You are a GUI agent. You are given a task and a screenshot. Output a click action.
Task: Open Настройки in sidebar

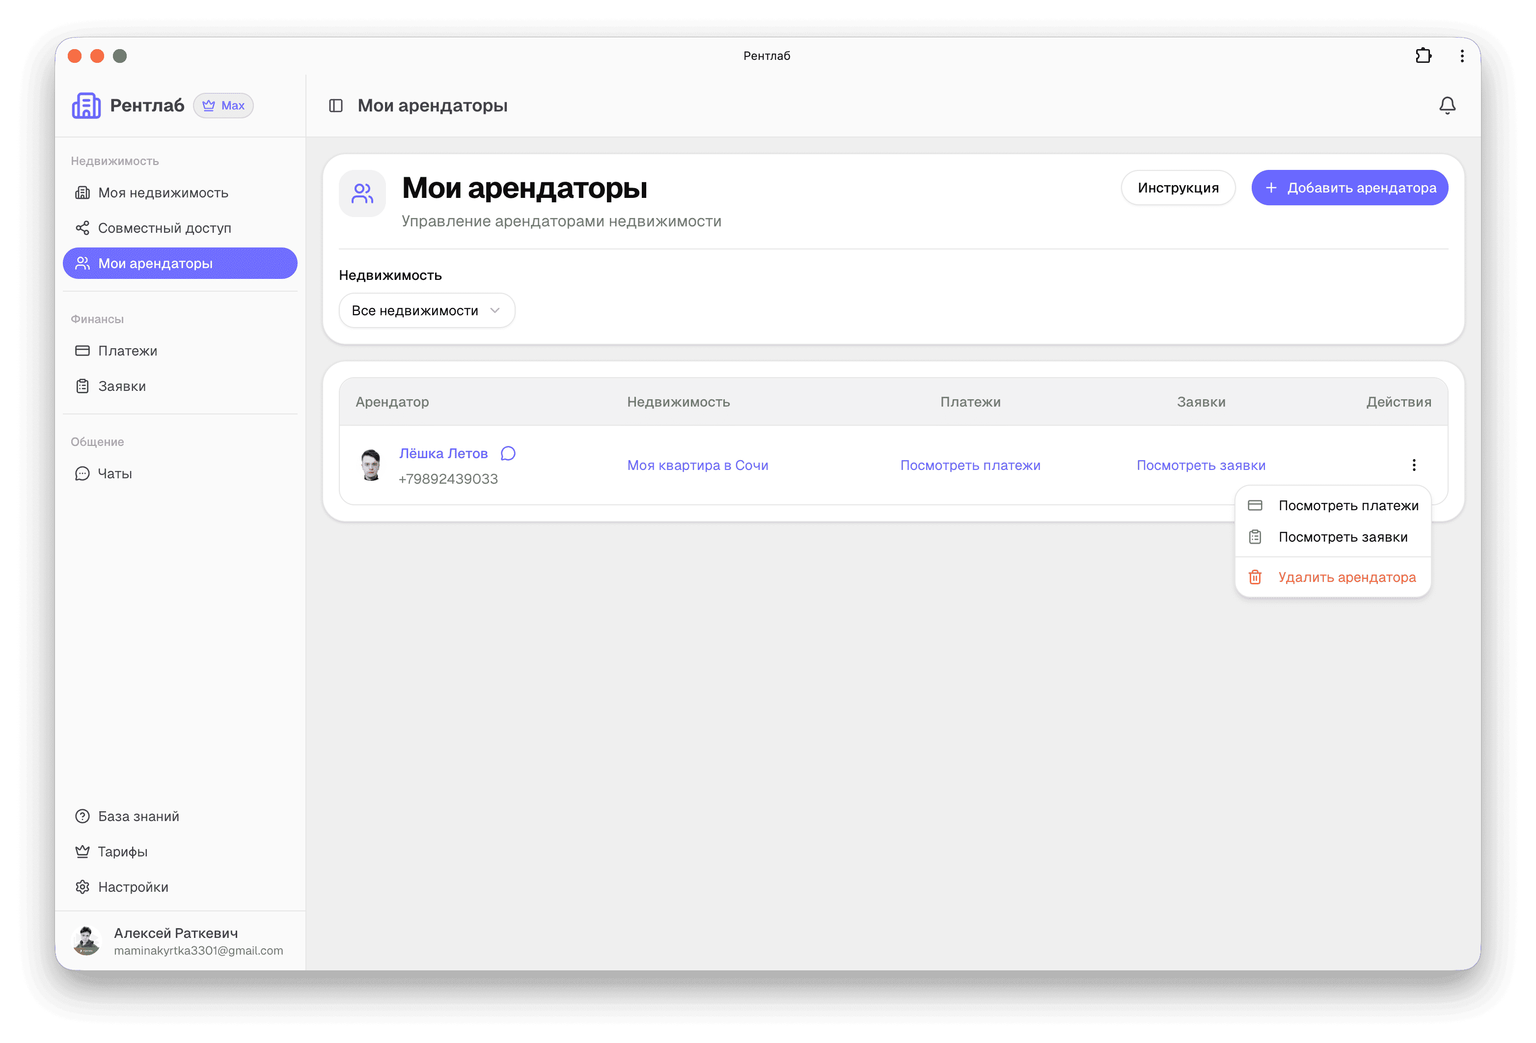click(x=133, y=886)
